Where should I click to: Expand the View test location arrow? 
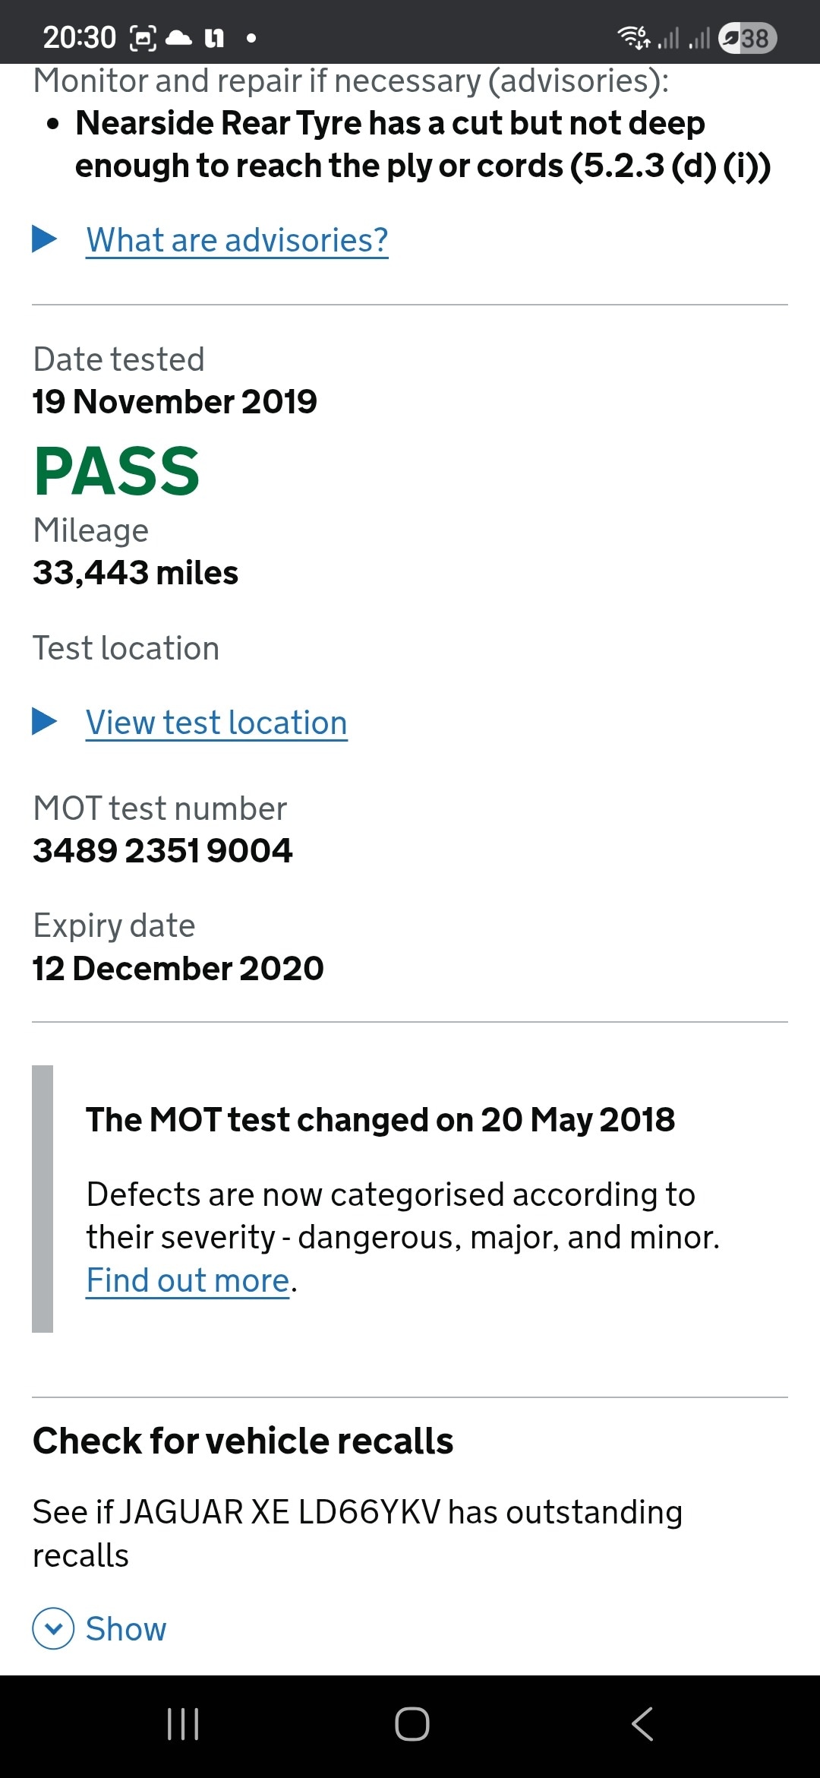[x=45, y=722]
